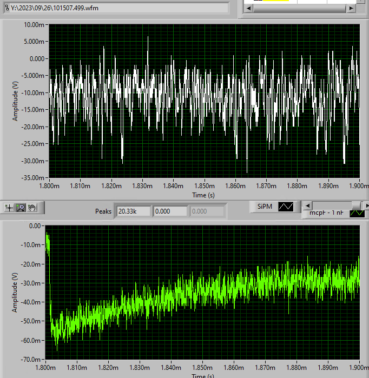Select the crosshair cursor tool
The image size is (369, 378).
coord(9,207)
